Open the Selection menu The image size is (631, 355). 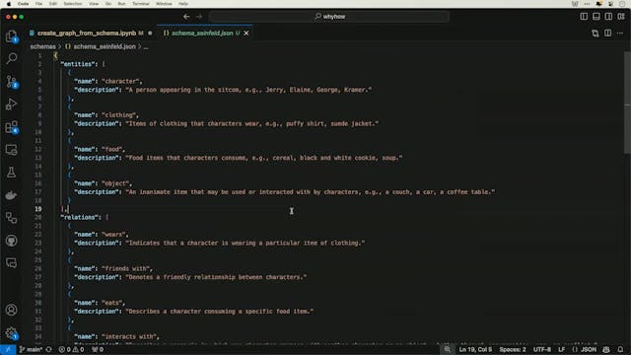pos(73,4)
